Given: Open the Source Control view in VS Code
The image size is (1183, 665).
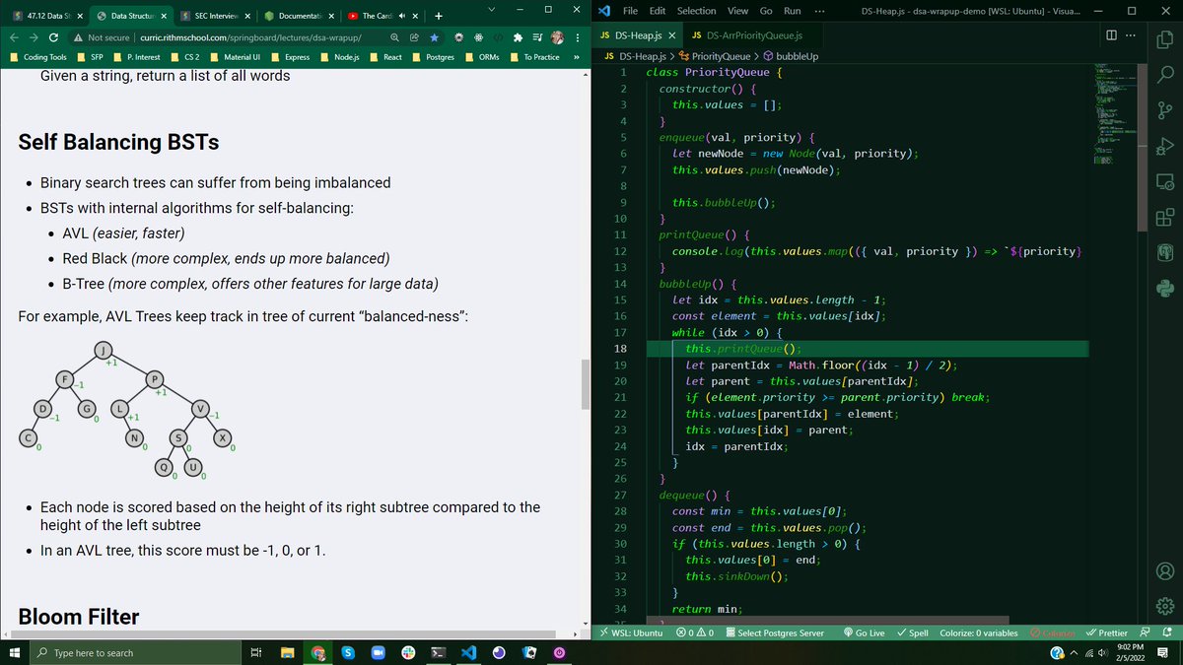Looking at the screenshot, I should coord(1164,109).
